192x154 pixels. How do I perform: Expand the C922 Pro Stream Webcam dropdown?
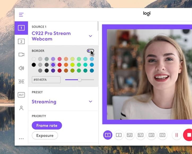pos(90,36)
